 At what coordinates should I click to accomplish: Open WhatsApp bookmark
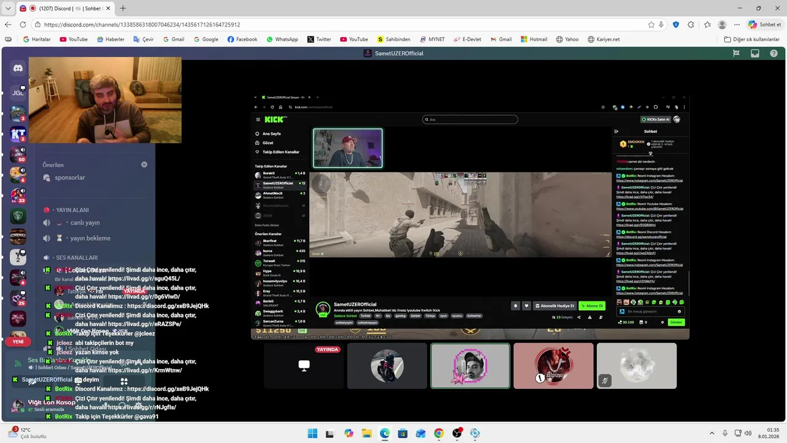[282, 39]
